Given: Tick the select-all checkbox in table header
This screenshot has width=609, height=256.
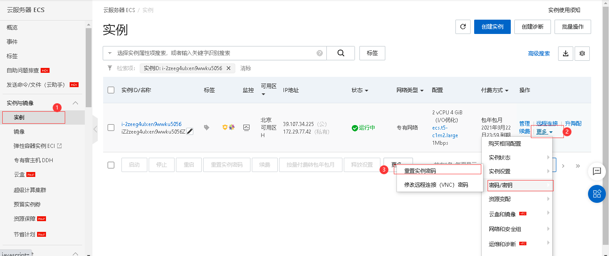Looking at the screenshot, I should click(111, 90).
